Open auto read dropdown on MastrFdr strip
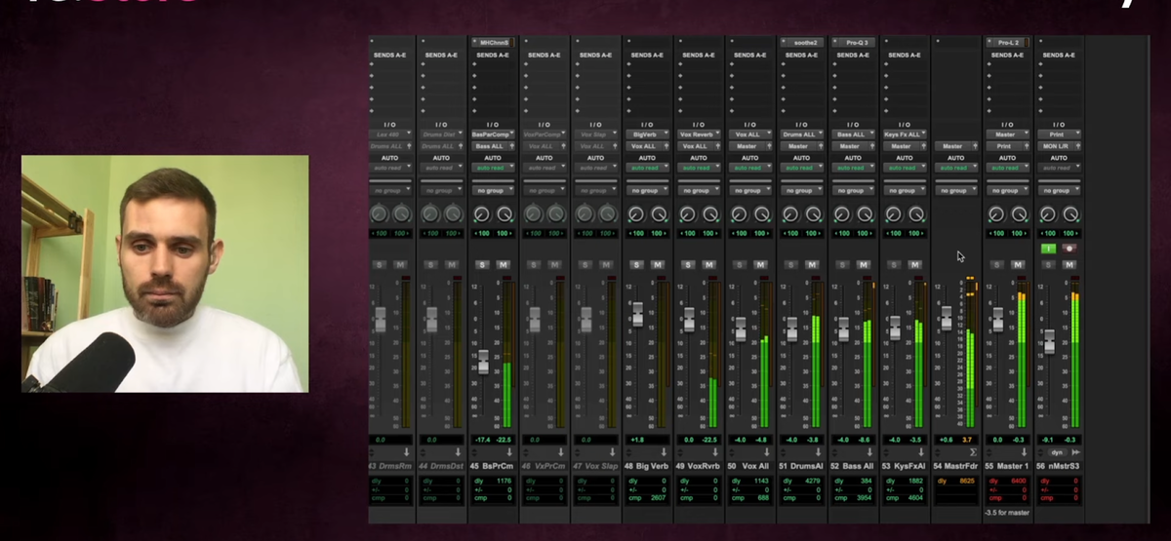This screenshot has width=1171, height=541. 954,168
